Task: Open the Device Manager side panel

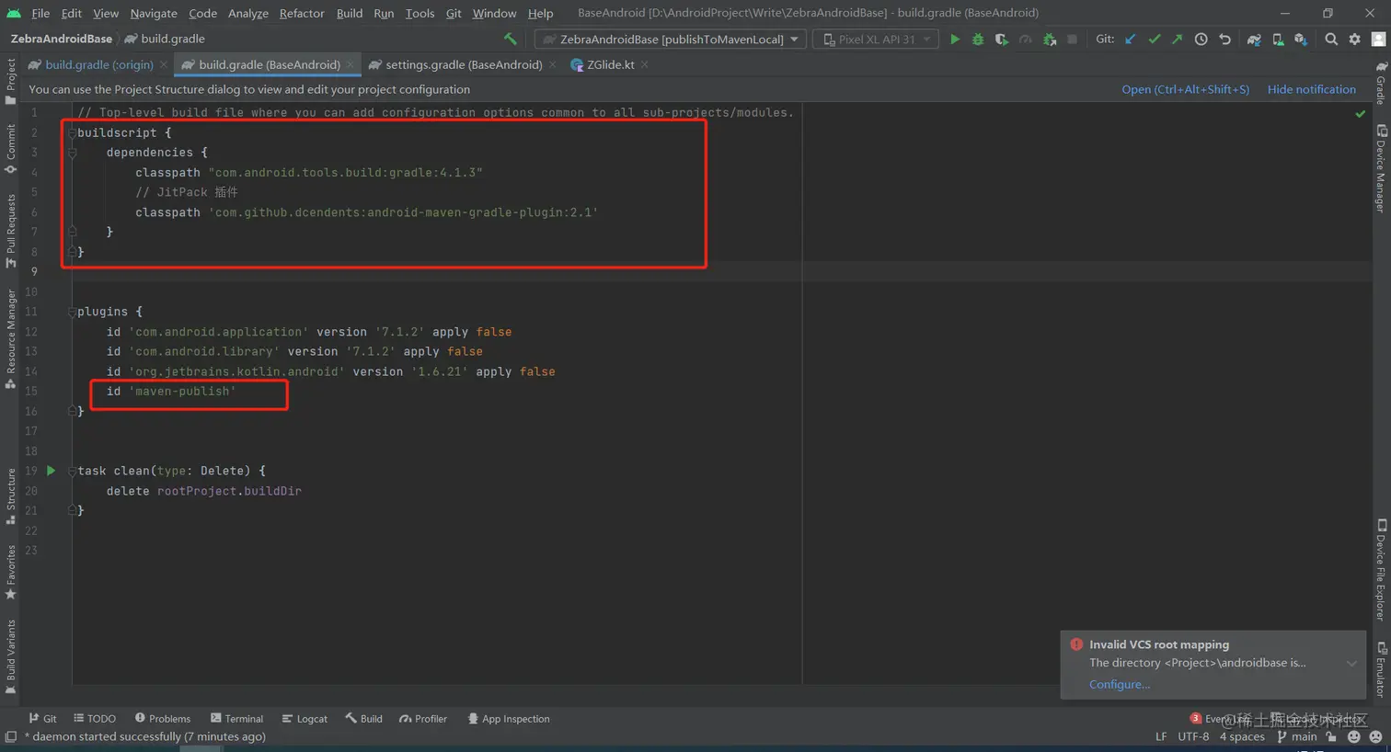Action: (1381, 169)
